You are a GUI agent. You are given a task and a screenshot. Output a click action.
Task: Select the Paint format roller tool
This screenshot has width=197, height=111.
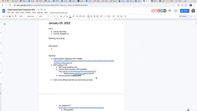(16, 16)
